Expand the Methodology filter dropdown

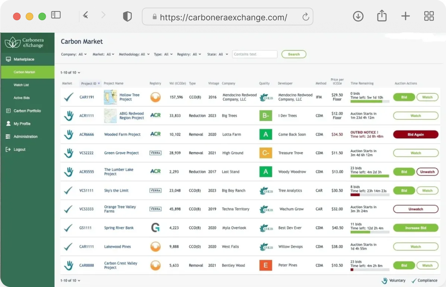[134, 55]
